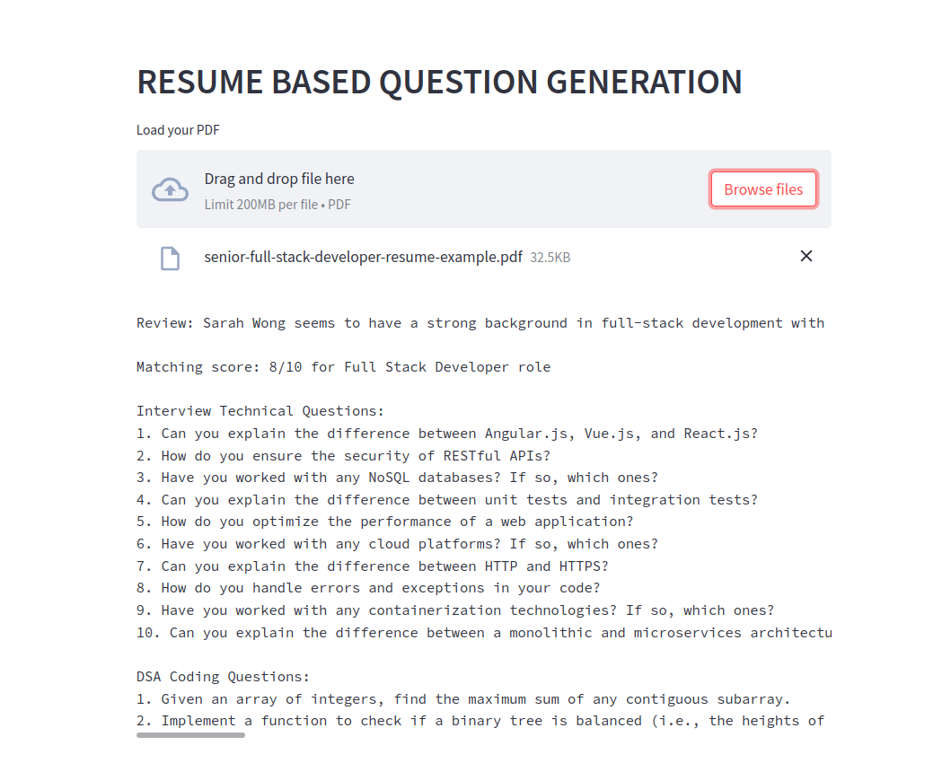Click the question about HTTP and HTTPS
This screenshot has width=951, height=772.
[373, 566]
